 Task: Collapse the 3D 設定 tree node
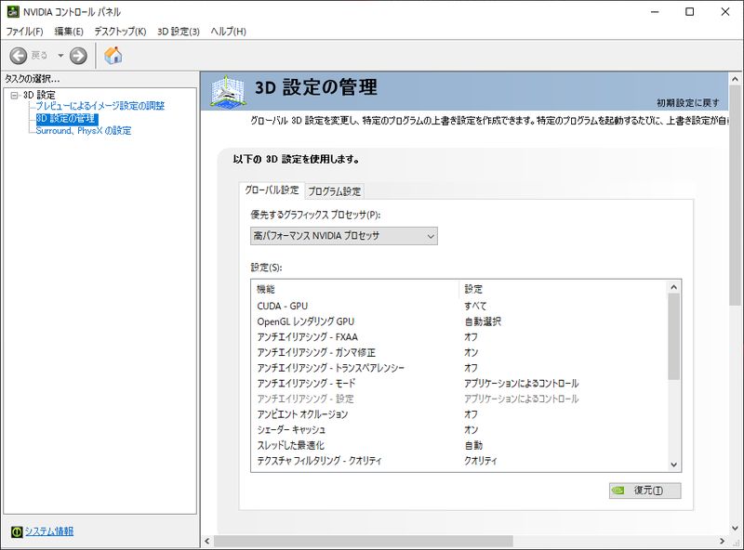pos(14,96)
